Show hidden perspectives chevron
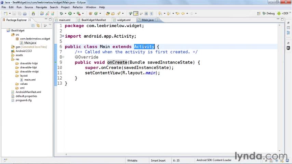Viewport: 292px width, 164px height. pyautogui.click(x=290, y=13)
